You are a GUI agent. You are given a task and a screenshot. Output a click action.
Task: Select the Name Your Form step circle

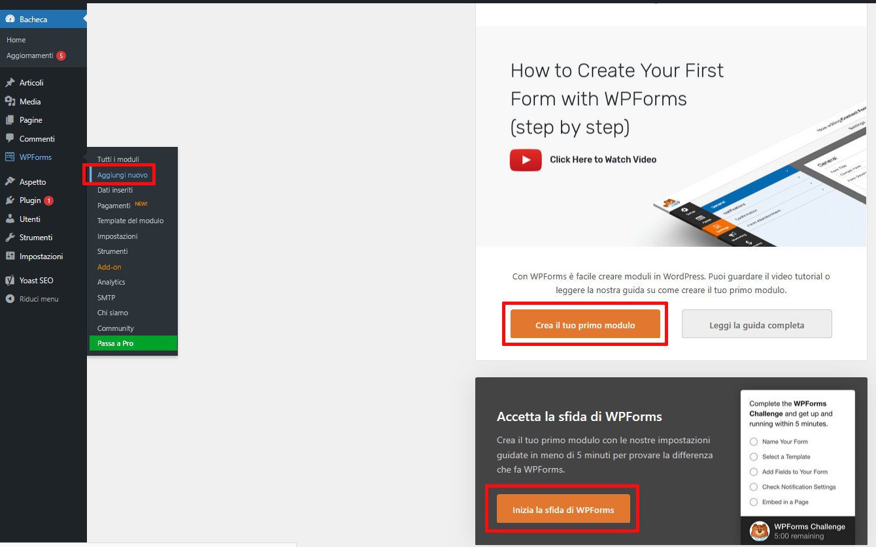tap(754, 442)
